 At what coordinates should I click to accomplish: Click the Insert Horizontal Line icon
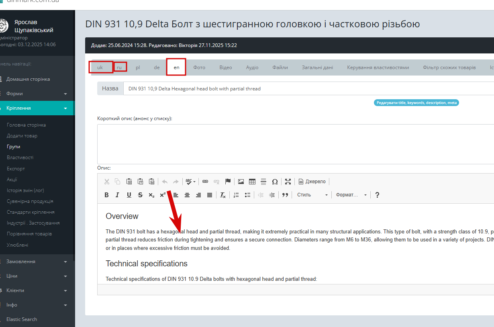(x=263, y=182)
